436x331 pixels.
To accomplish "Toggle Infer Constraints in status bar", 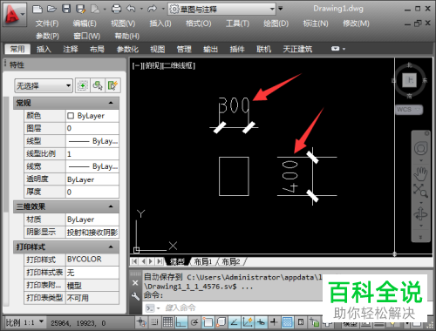I will click(141, 322).
